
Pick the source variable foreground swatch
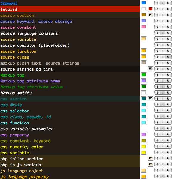click(x=143, y=39)
